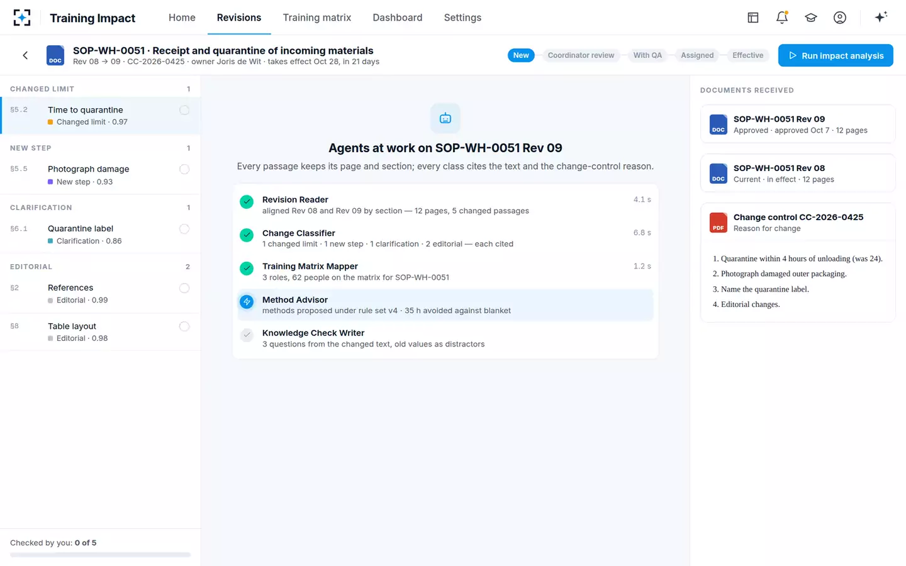Mark Photograph damage as checked
Screen dimensions: 906x566
click(184, 169)
